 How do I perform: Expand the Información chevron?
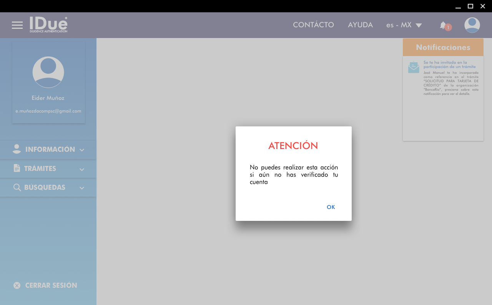pos(82,150)
